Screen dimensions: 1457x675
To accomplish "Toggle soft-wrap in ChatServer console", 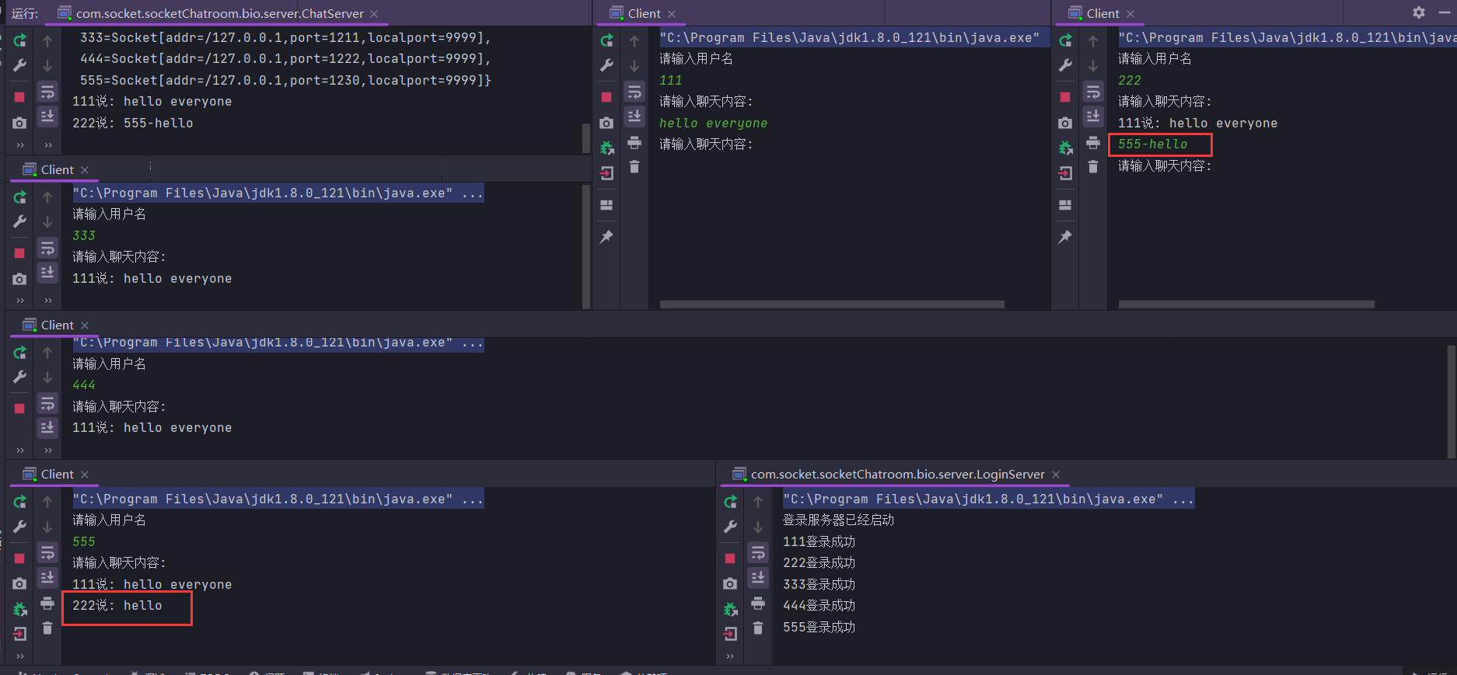I will click(47, 92).
